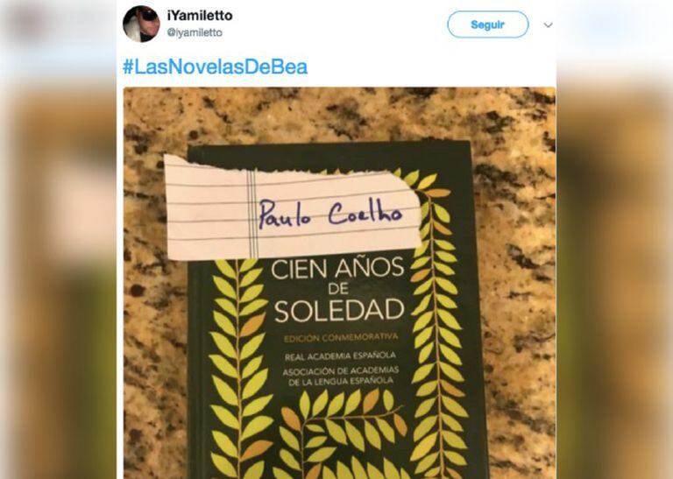Open the attached book photo
This screenshot has height=479, width=673.
coord(339,283)
